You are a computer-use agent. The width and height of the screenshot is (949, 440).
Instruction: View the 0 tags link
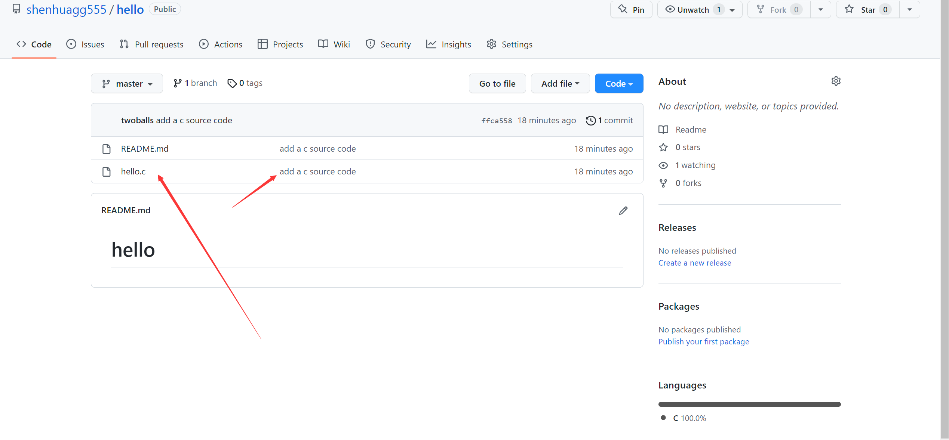245,83
